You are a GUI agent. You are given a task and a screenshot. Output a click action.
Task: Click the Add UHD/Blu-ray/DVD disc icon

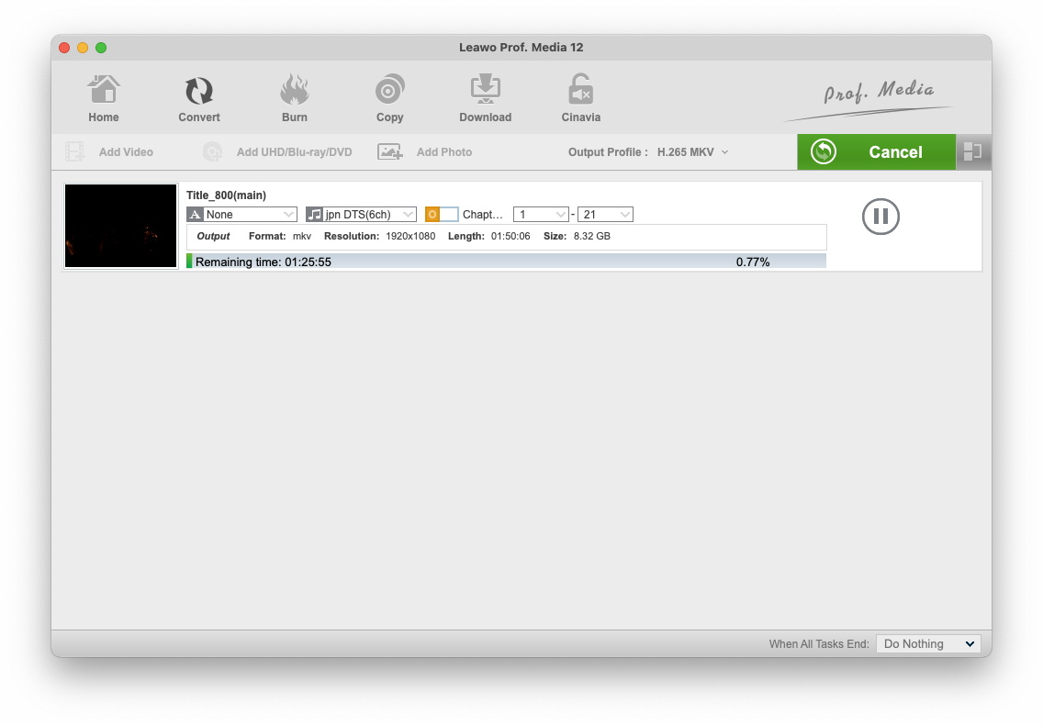[212, 151]
